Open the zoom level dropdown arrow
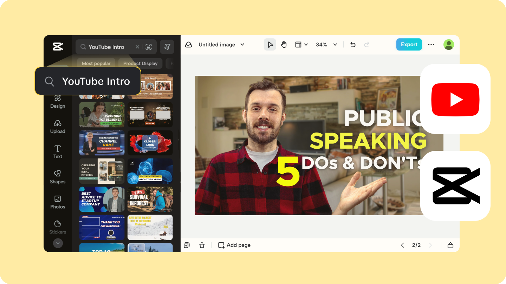The height and width of the screenshot is (284, 506). coord(335,45)
